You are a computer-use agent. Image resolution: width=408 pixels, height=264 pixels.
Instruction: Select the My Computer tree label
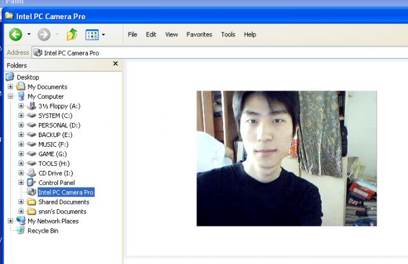pyautogui.click(x=45, y=96)
